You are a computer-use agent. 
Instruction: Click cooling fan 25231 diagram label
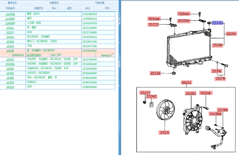165,133
